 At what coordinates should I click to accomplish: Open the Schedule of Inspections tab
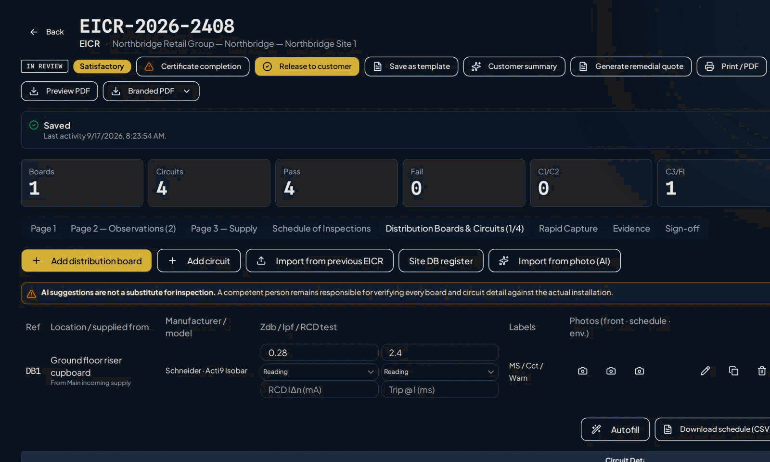pos(321,229)
